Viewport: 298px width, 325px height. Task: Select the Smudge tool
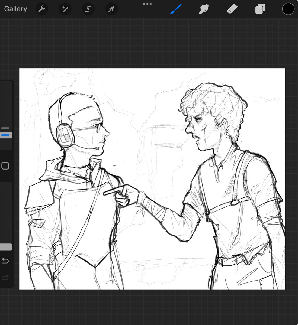point(204,9)
